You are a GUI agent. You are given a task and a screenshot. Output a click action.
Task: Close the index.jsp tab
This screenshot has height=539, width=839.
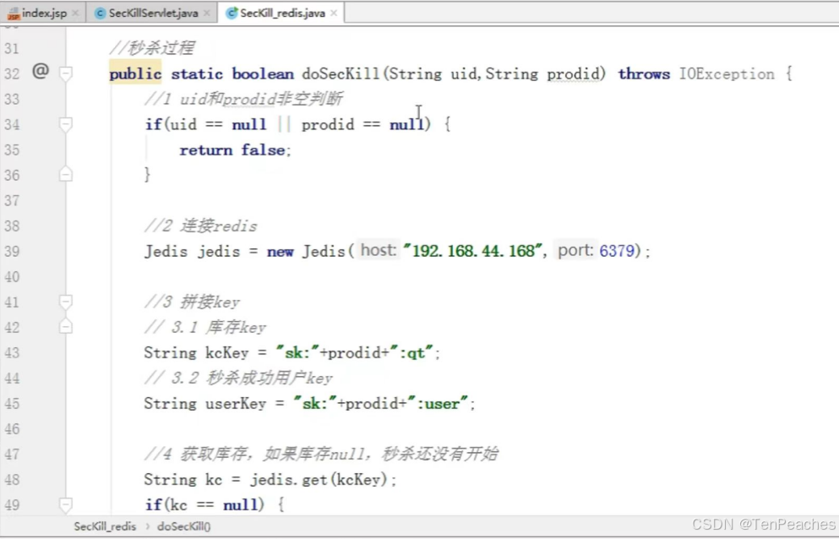coord(75,14)
